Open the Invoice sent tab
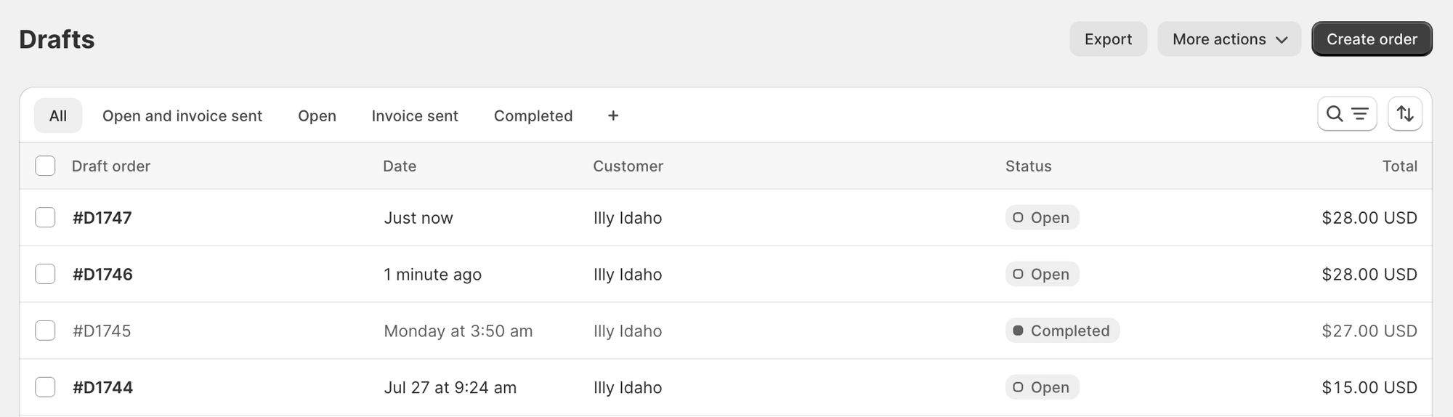 point(414,116)
